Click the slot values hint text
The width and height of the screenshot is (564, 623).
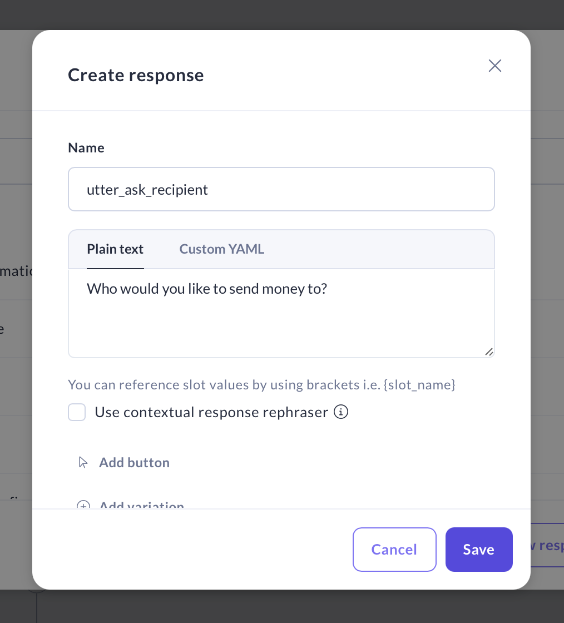pos(261,384)
